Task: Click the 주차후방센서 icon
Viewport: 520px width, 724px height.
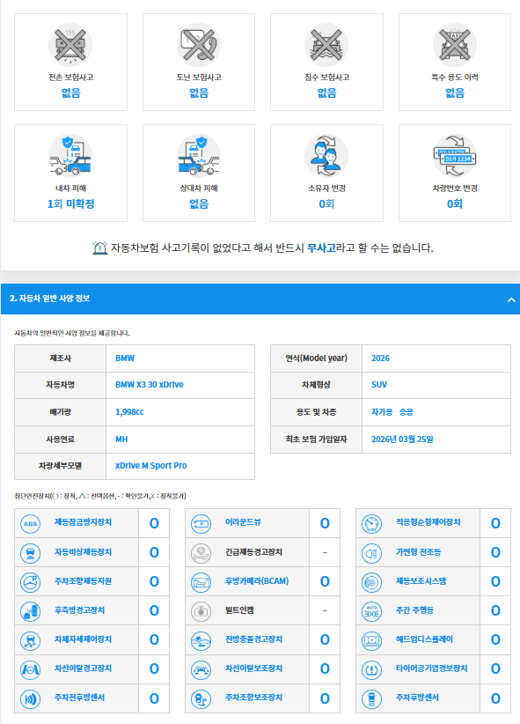Action: (x=372, y=698)
